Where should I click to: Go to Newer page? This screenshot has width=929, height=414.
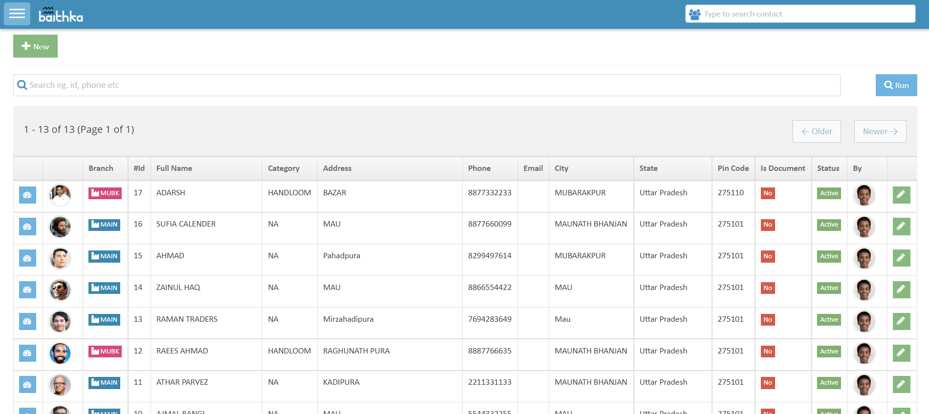tap(880, 131)
